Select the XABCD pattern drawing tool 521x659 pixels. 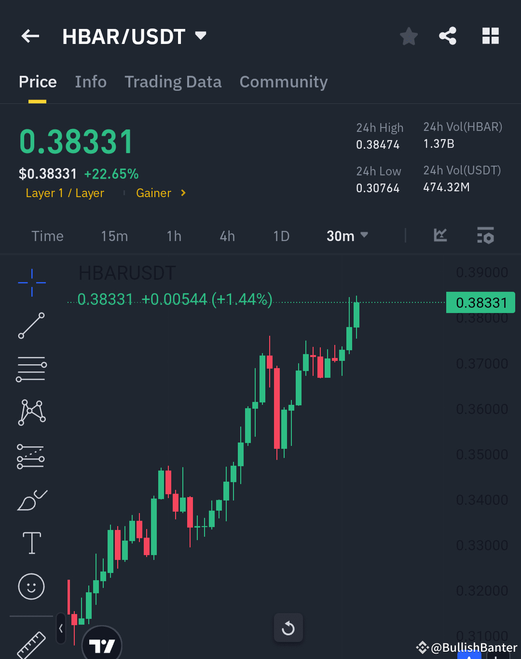pyautogui.click(x=31, y=412)
